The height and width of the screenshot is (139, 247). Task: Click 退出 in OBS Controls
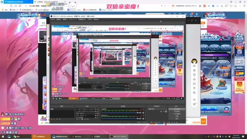(177, 119)
